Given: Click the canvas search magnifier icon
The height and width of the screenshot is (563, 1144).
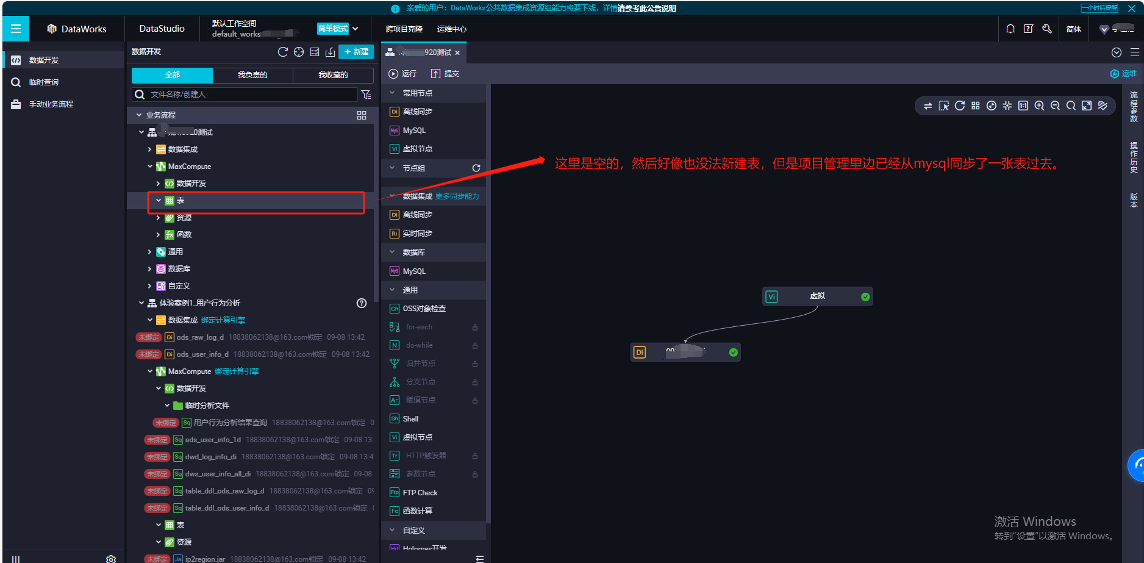Looking at the screenshot, I should click(1071, 106).
